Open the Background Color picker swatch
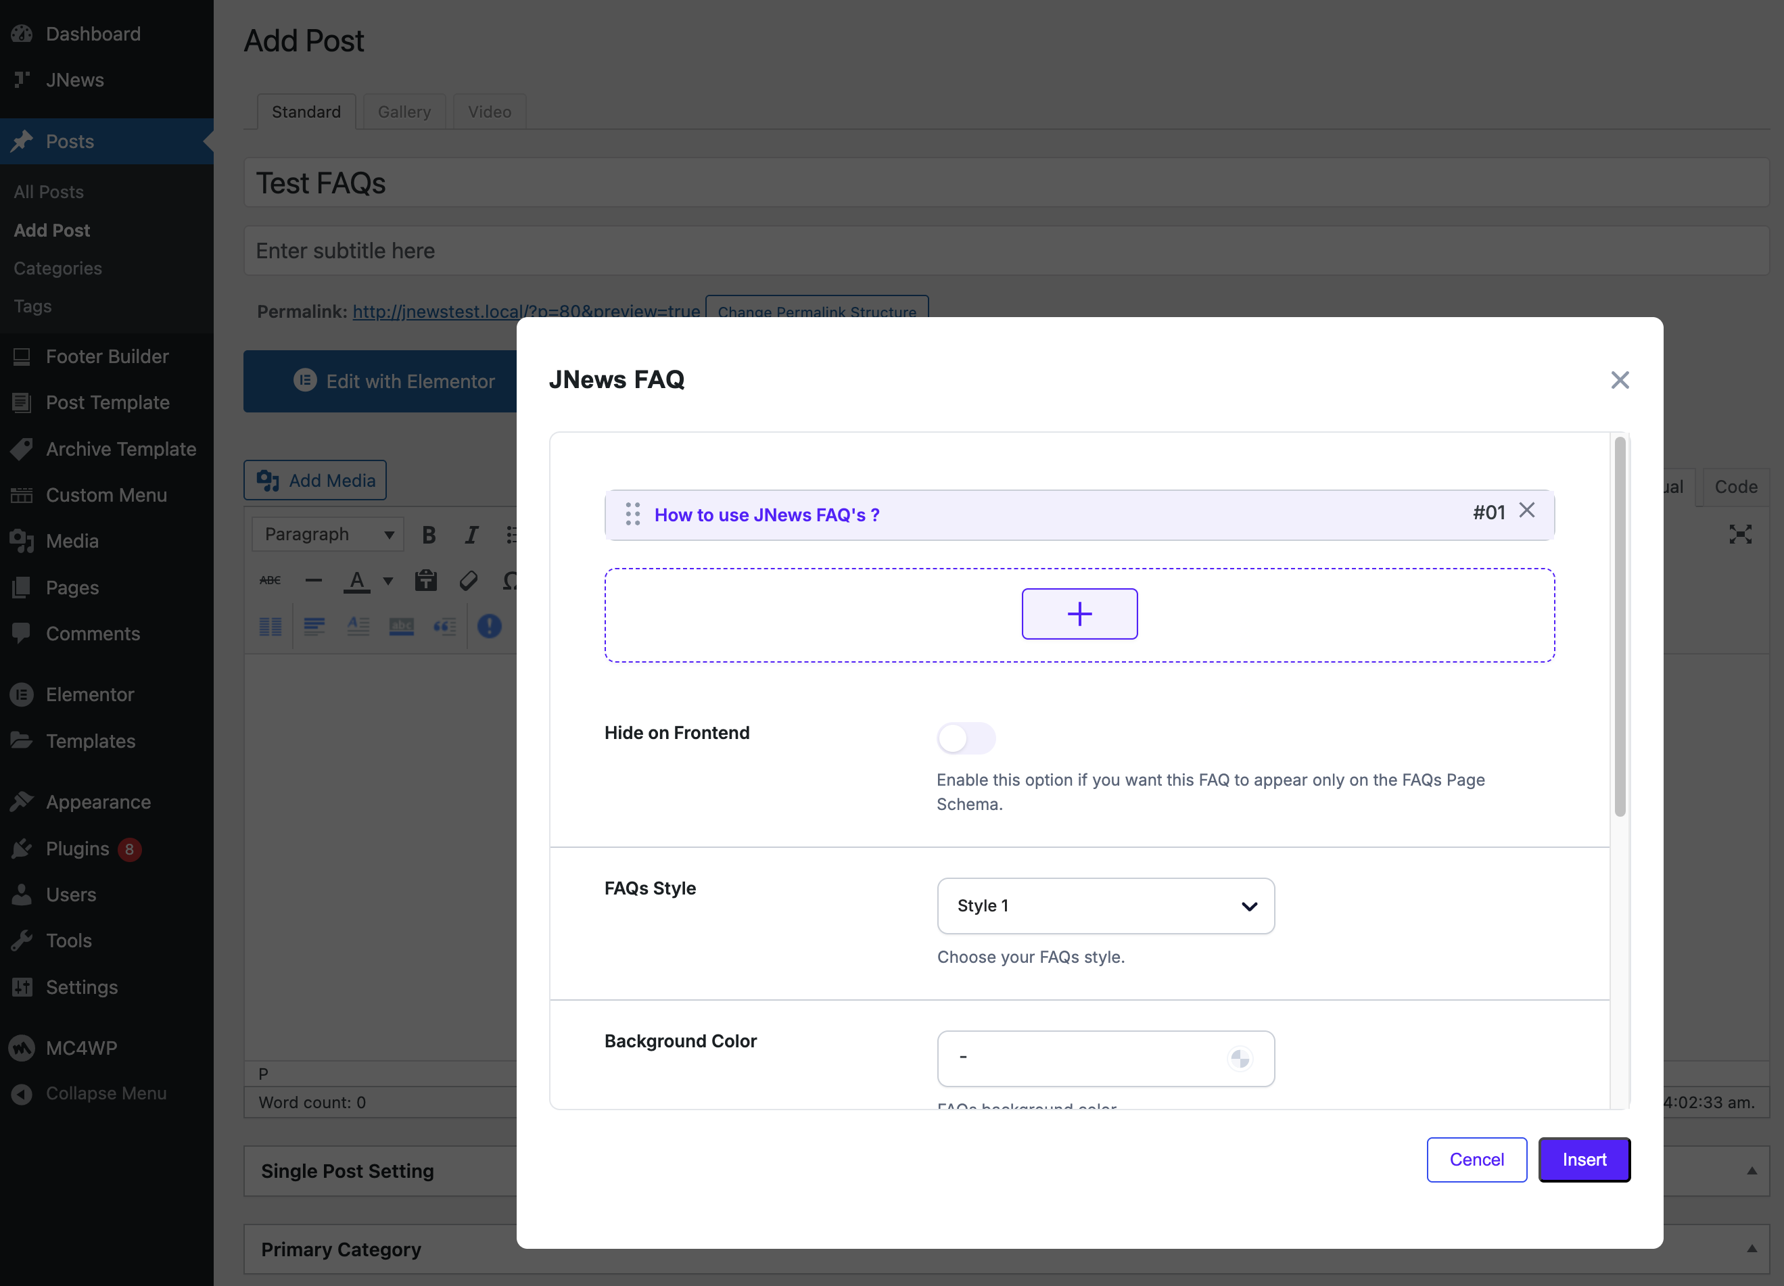Screen dimensions: 1784x1286 click(1240, 1059)
